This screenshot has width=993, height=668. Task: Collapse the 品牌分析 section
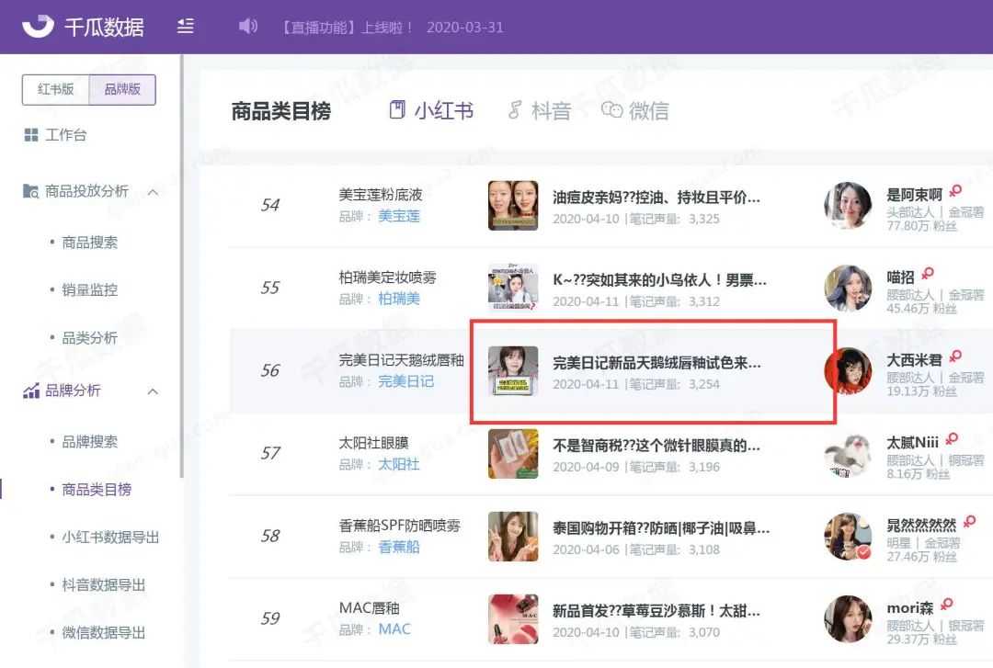tap(153, 391)
